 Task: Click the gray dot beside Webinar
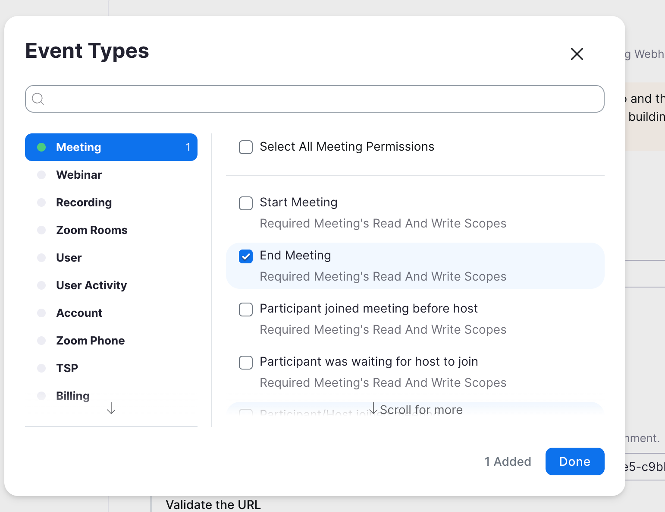click(41, 175)
